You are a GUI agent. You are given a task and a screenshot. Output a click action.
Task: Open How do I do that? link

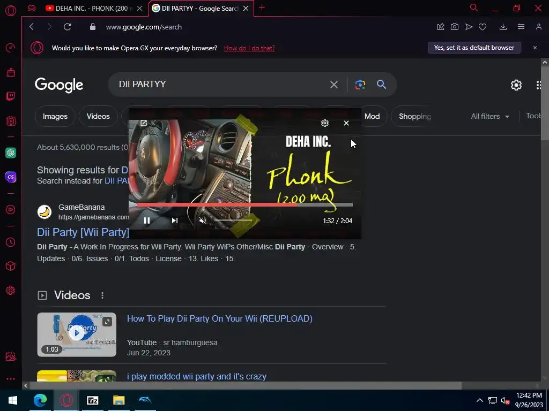[249, 48]
